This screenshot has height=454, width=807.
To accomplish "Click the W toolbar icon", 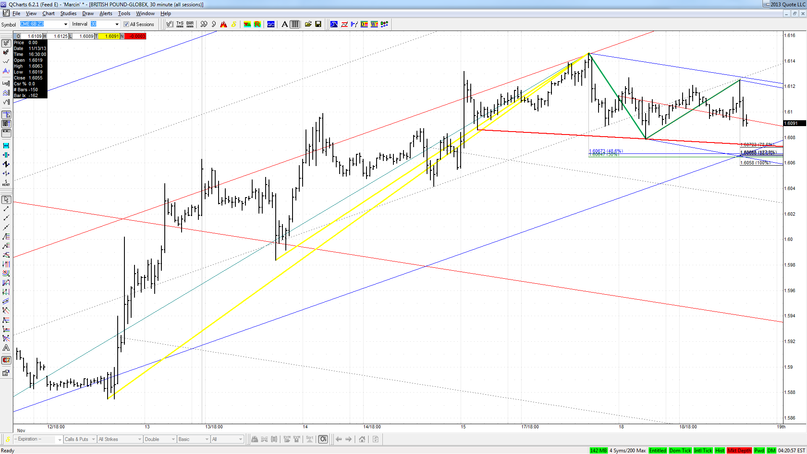I will click(374, 24).
